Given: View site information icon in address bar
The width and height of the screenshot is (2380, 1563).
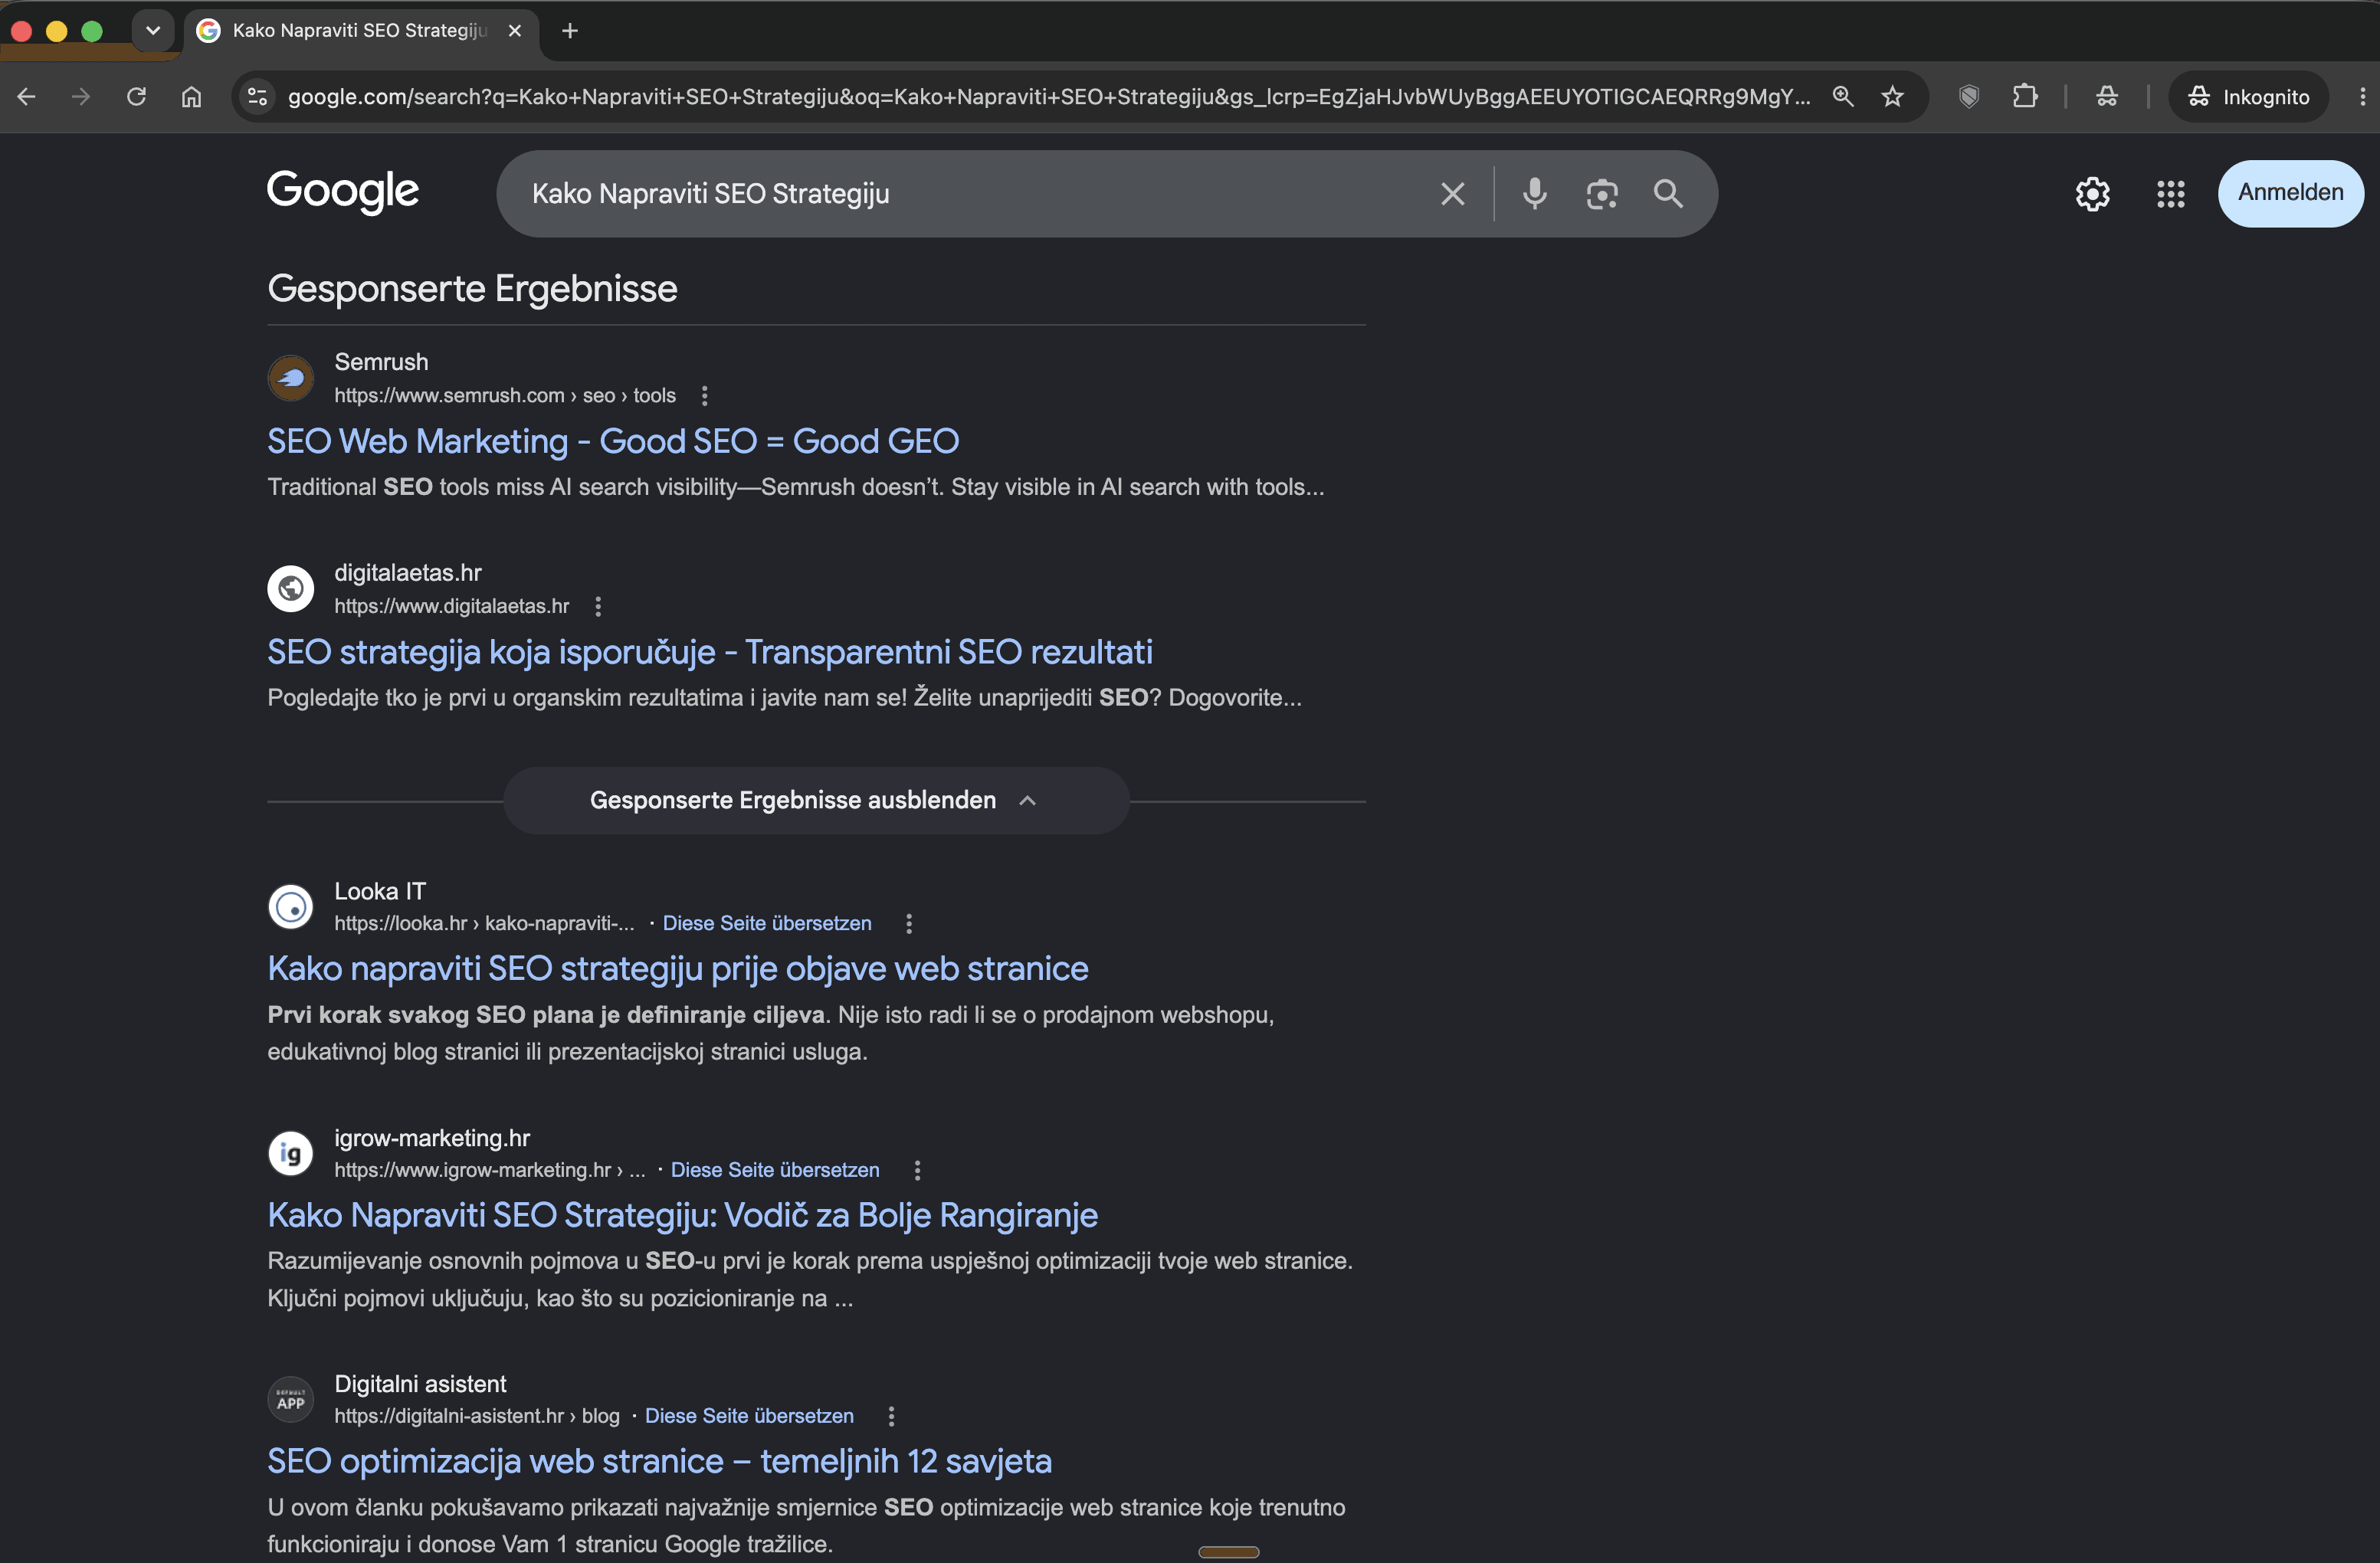Looking at the screenshot, I should pos(258,97).
